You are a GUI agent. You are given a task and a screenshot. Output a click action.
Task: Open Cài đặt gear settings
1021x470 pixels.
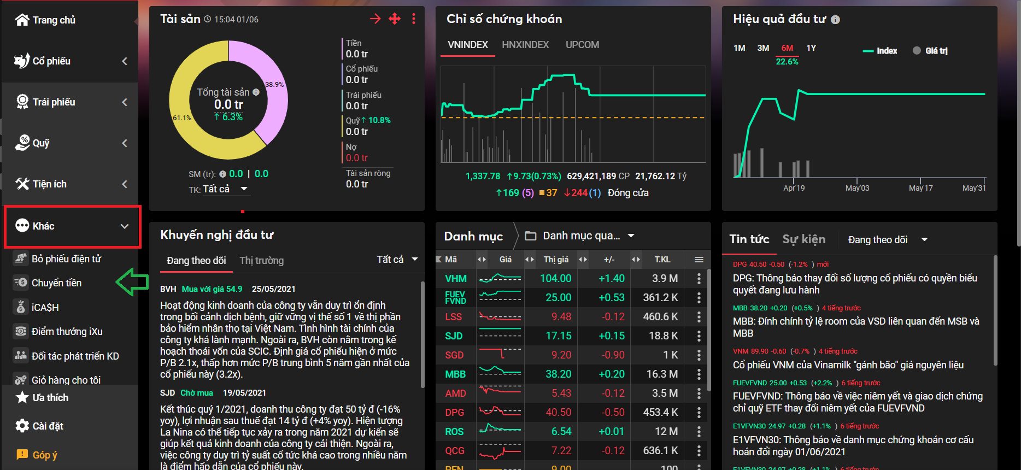pyautogui.click(x=22, y=426)
